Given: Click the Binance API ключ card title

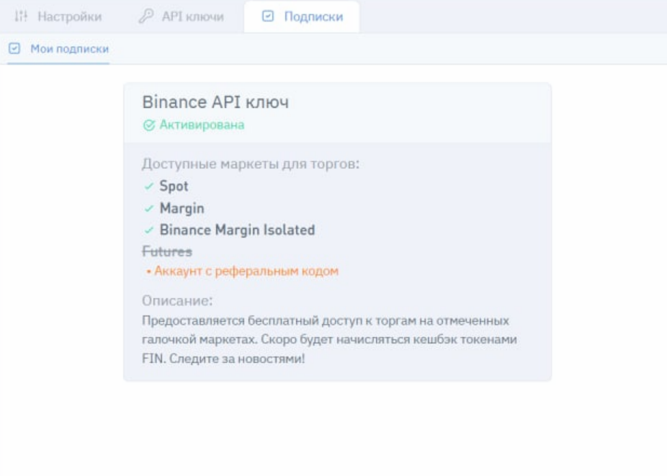Looking at the screenshot, I should 215,102.
